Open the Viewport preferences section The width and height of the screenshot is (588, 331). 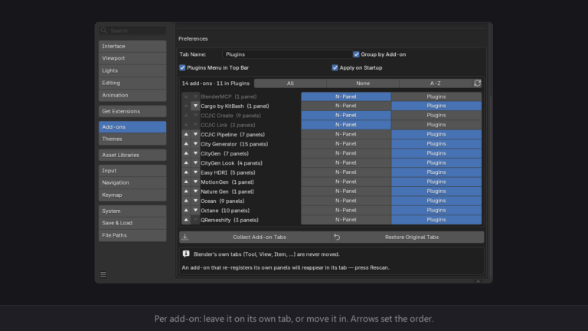(x=132, y=58)
